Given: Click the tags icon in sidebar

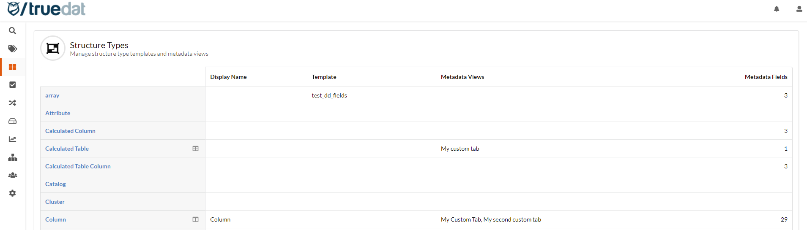Looking at the screenshot, I should click(x=13, y=49).
